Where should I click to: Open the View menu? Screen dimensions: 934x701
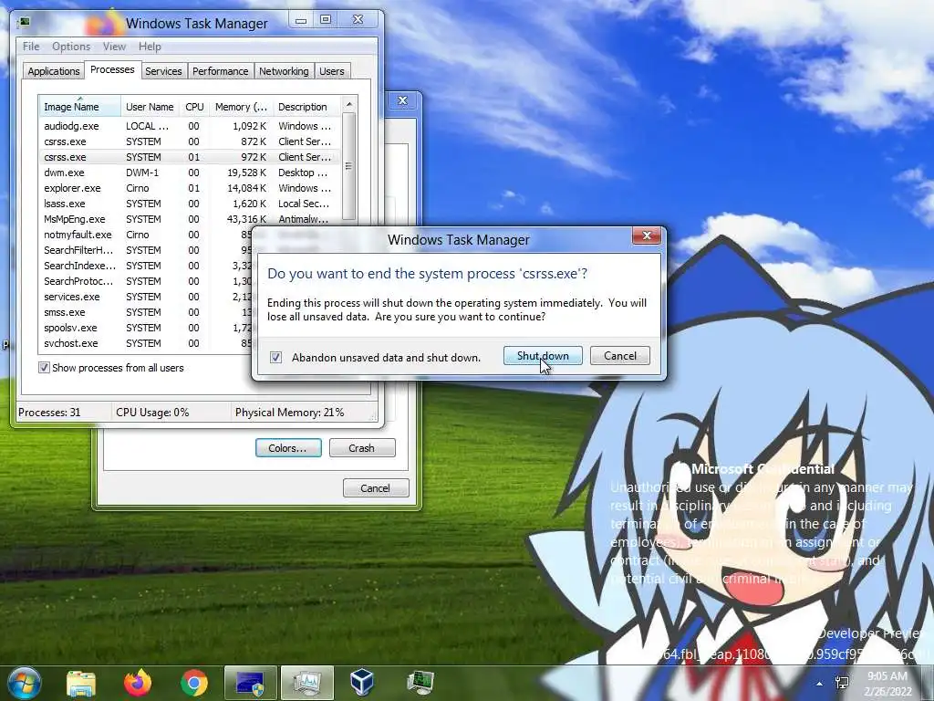tap(114, 47)
